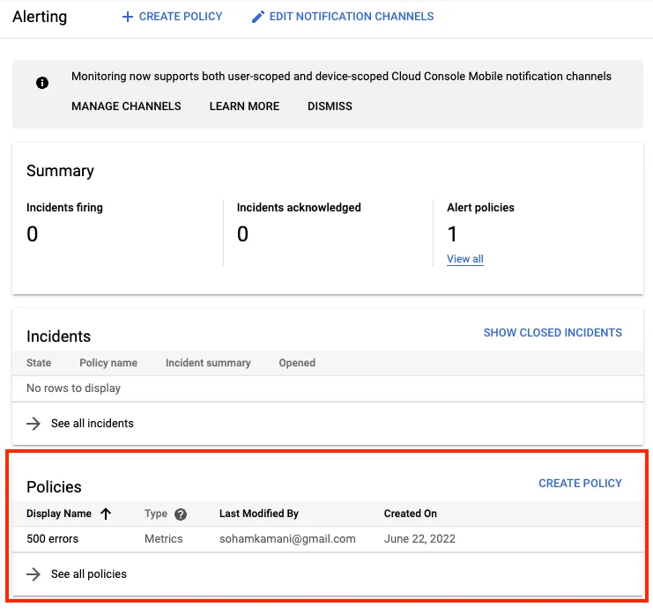Click the Opened column header in Incidents
653x614 pixels.
(297, 363)
